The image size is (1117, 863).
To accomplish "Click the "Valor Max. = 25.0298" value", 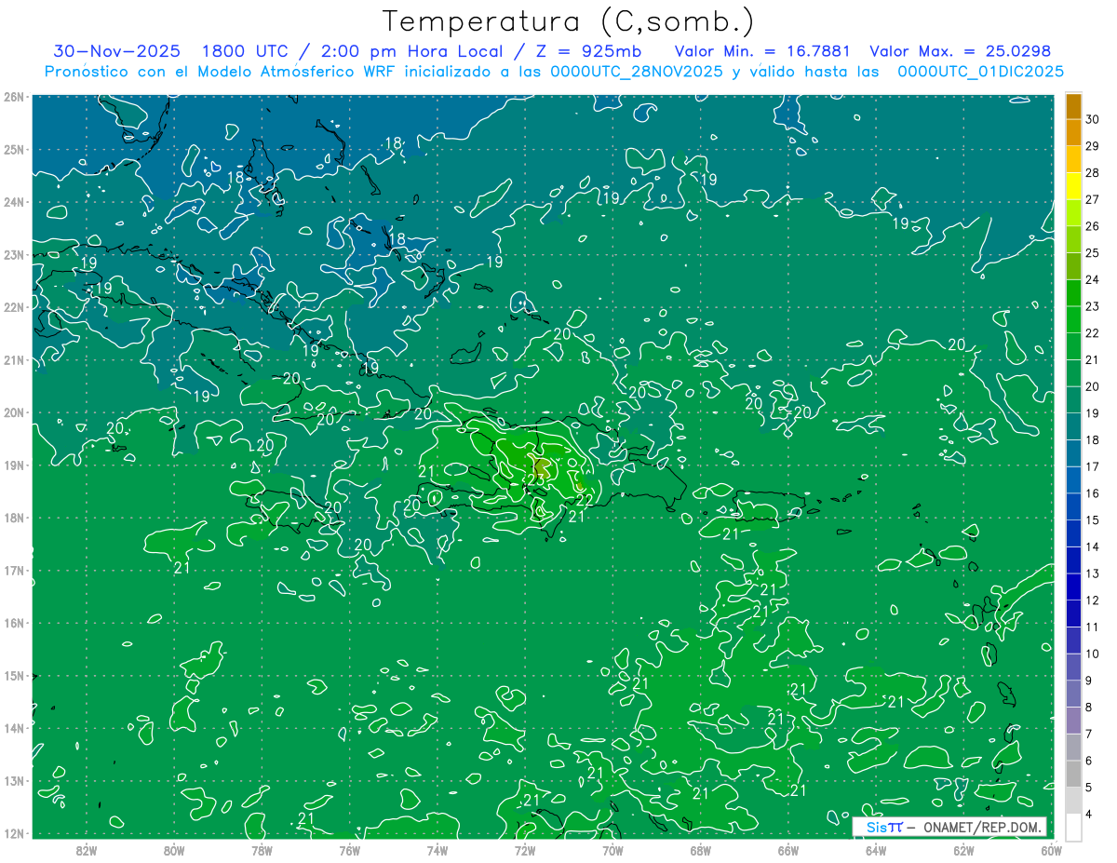I will [961, 51].
